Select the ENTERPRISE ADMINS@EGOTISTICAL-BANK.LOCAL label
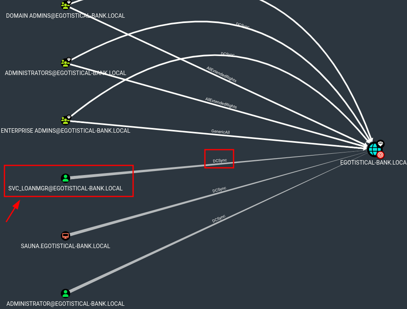Image resolution: width=407 pixels, height=309 pixels. 65,131
